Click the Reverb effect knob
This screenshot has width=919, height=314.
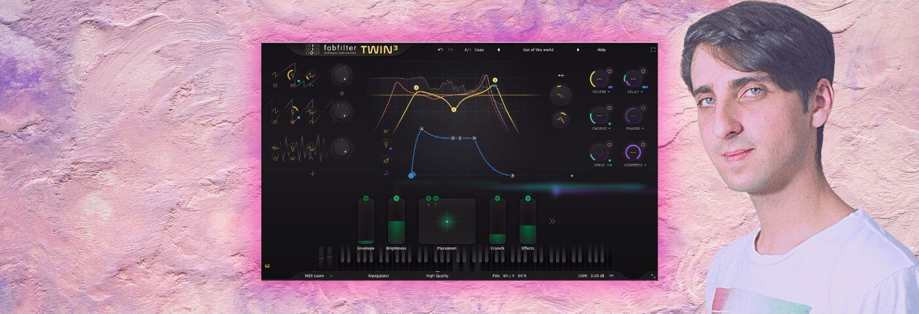pyautogui.click(x=599, y=79)
